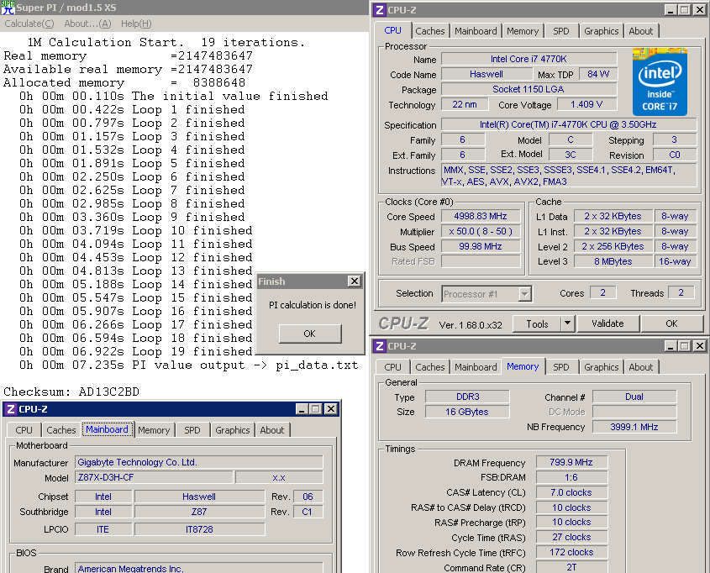Image resolution: width=710 pixels, height=573 pixels.
Task: Expand the Processor #1 selection combo box
Action: 525,294
